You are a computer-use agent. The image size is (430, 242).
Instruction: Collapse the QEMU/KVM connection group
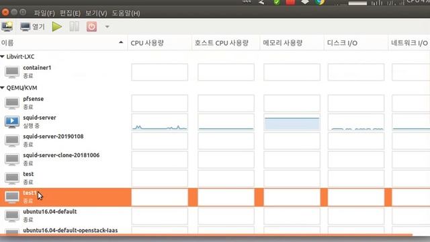click(x=3, y=88)
